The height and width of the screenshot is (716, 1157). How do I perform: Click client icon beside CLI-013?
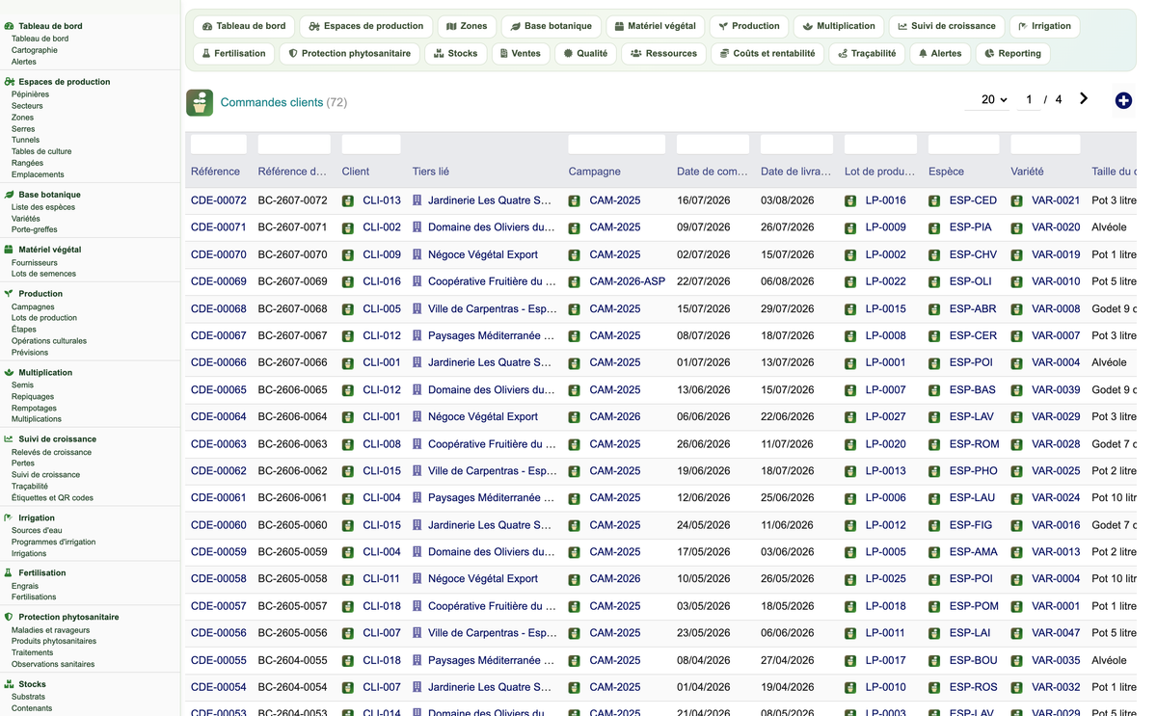348,201
